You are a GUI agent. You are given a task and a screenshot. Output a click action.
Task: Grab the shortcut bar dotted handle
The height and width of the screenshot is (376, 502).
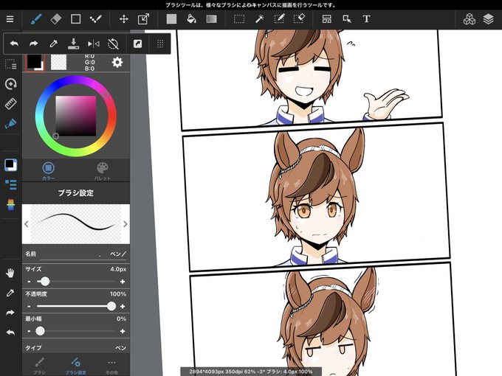tap(160, 43)
